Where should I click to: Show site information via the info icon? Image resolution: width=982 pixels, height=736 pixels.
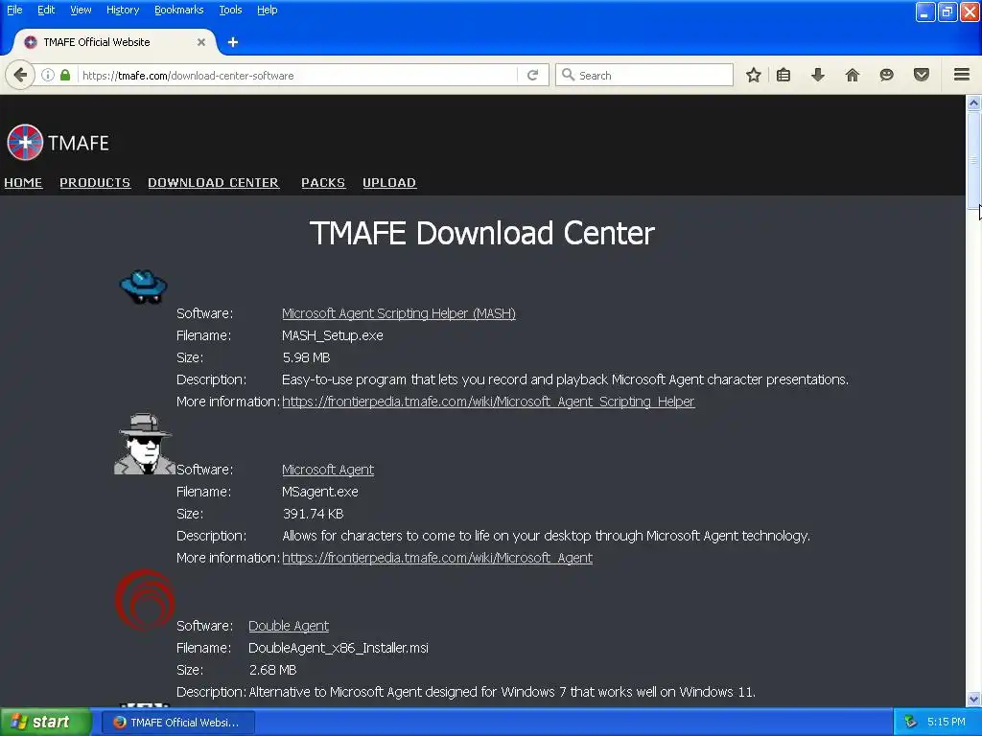[48, 75]
